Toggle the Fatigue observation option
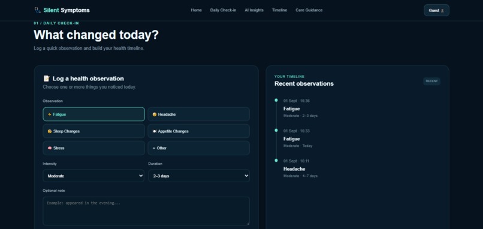The width and height of the screenshot is (483, 229). point(94,114)
